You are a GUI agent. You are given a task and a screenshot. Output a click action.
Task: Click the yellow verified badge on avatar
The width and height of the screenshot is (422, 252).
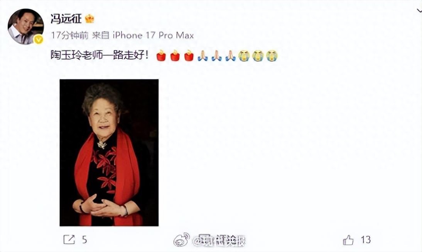[x=39, y=40]
